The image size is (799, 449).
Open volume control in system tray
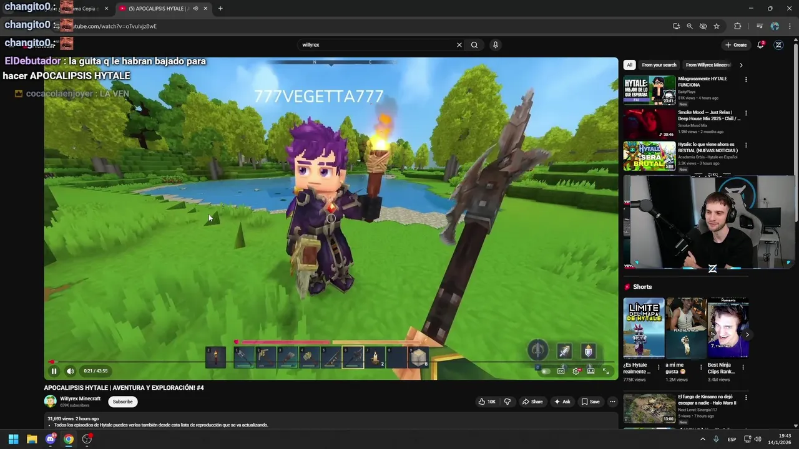coord(758,439)
